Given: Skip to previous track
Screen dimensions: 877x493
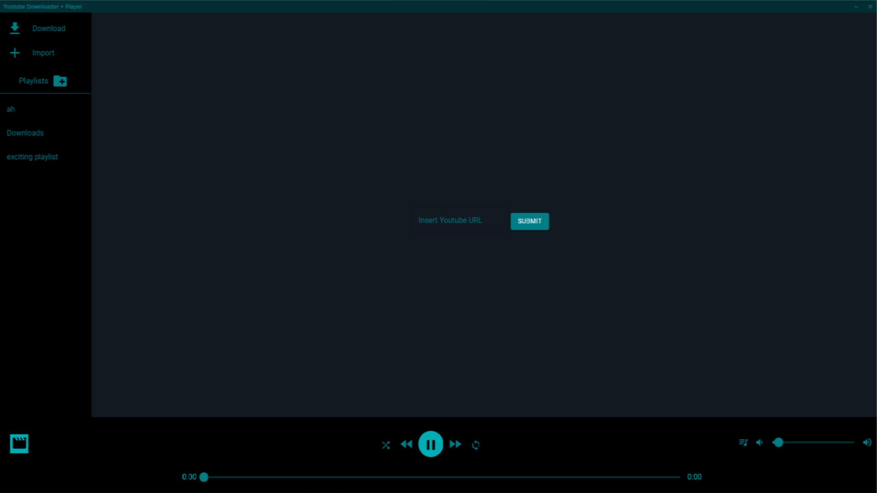Looking at the screenshot, I should click(x=406, y=444).
